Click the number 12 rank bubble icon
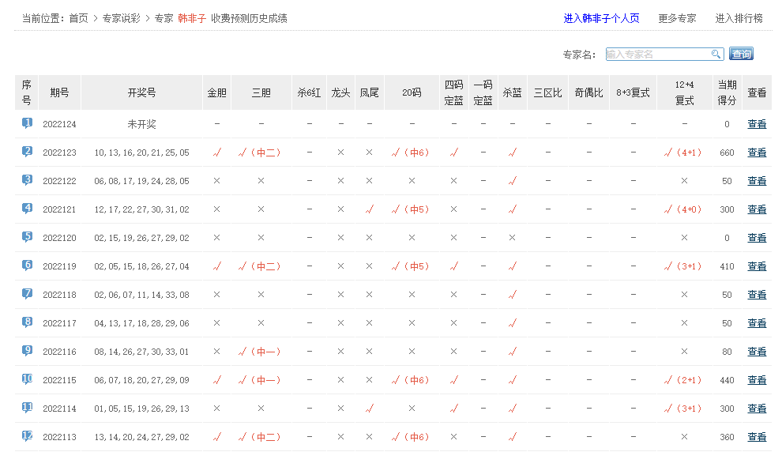This screenshot has width=782, height=452. coord(27,436)
